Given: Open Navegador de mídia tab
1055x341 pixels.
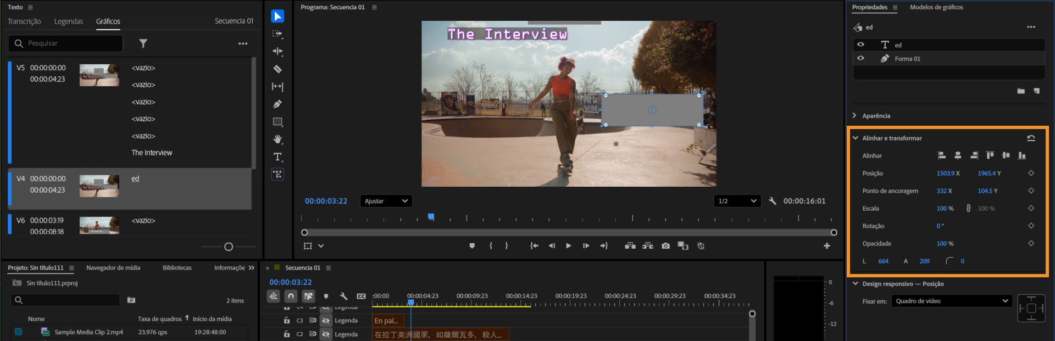Looking at the screenshot, I should click(113, 268).
